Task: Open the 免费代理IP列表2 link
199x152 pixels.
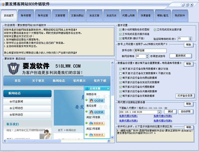Action: 163,116
